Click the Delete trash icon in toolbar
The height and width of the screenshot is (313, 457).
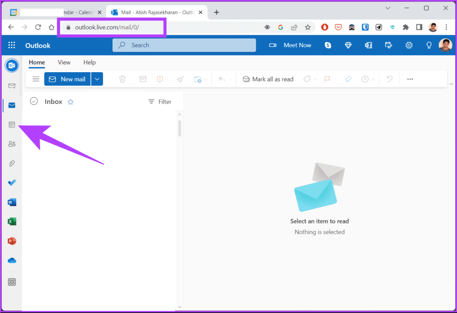tap(122, 79)
